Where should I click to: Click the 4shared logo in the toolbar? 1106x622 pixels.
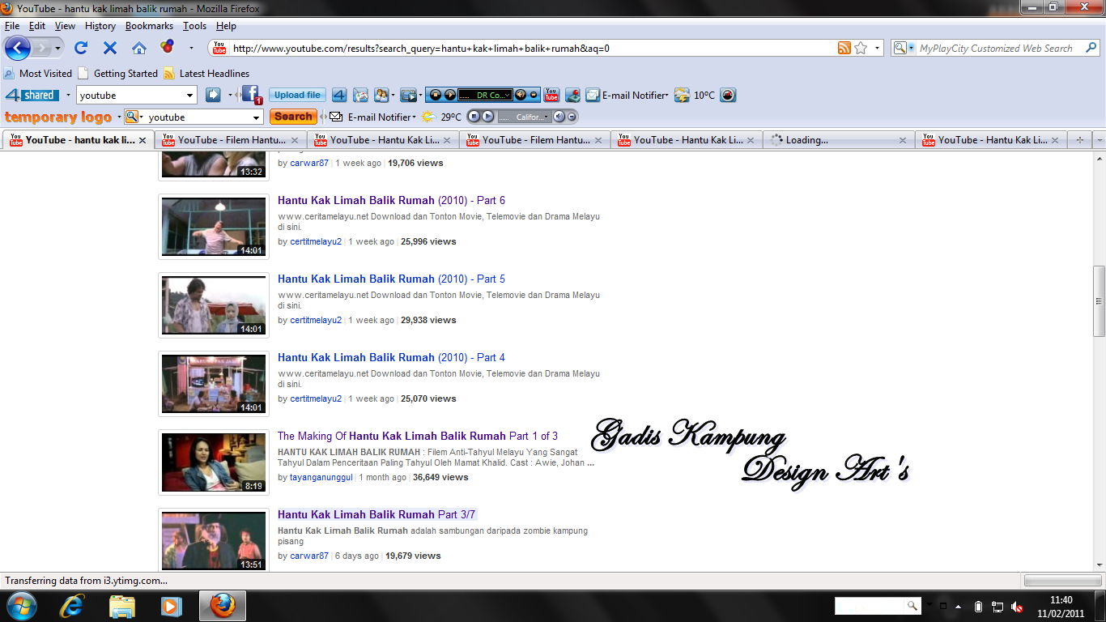[x=32, y=95]
